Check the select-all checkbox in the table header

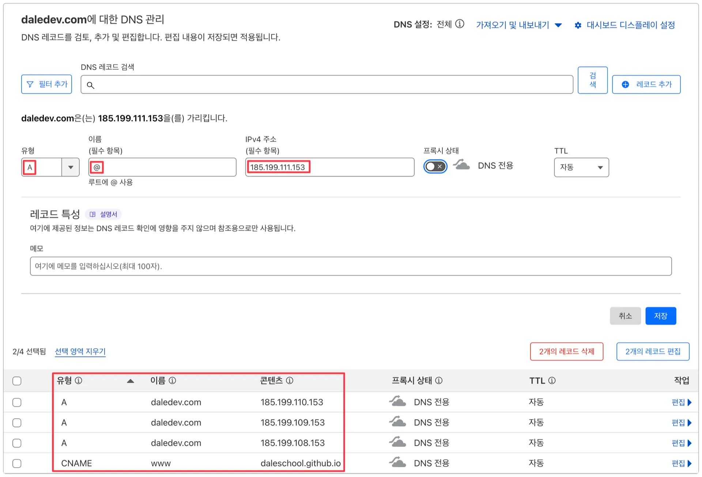pos(17,381)
